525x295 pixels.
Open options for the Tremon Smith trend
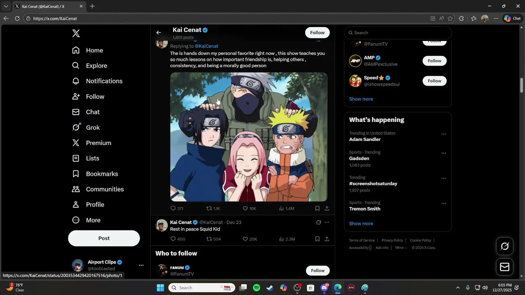443,204
